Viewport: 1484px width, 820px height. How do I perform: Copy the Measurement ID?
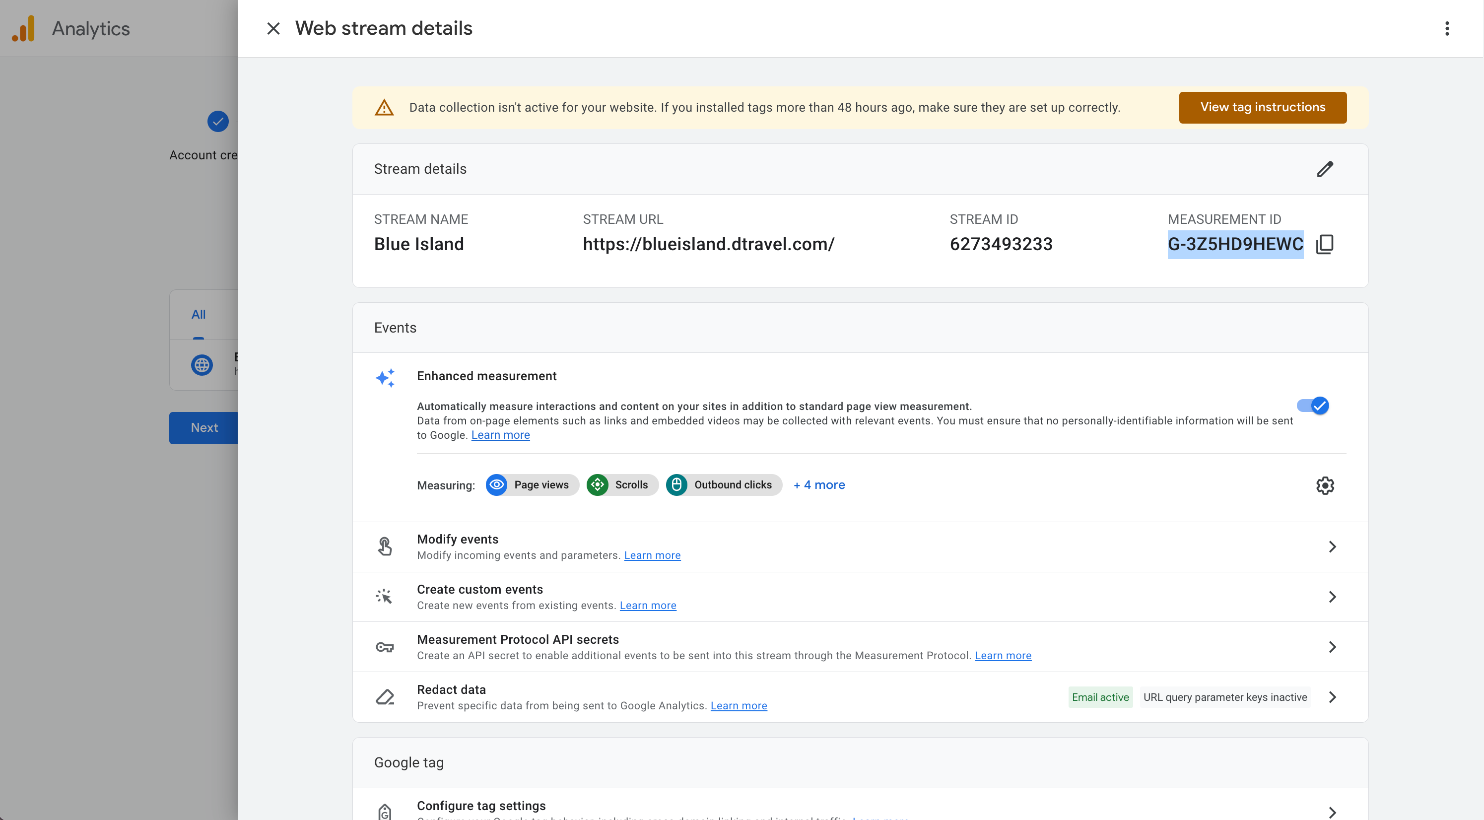[x=1324, y=244]
